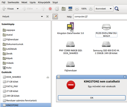
Task: Open the back history dropdown arrow
Action: 18,9
